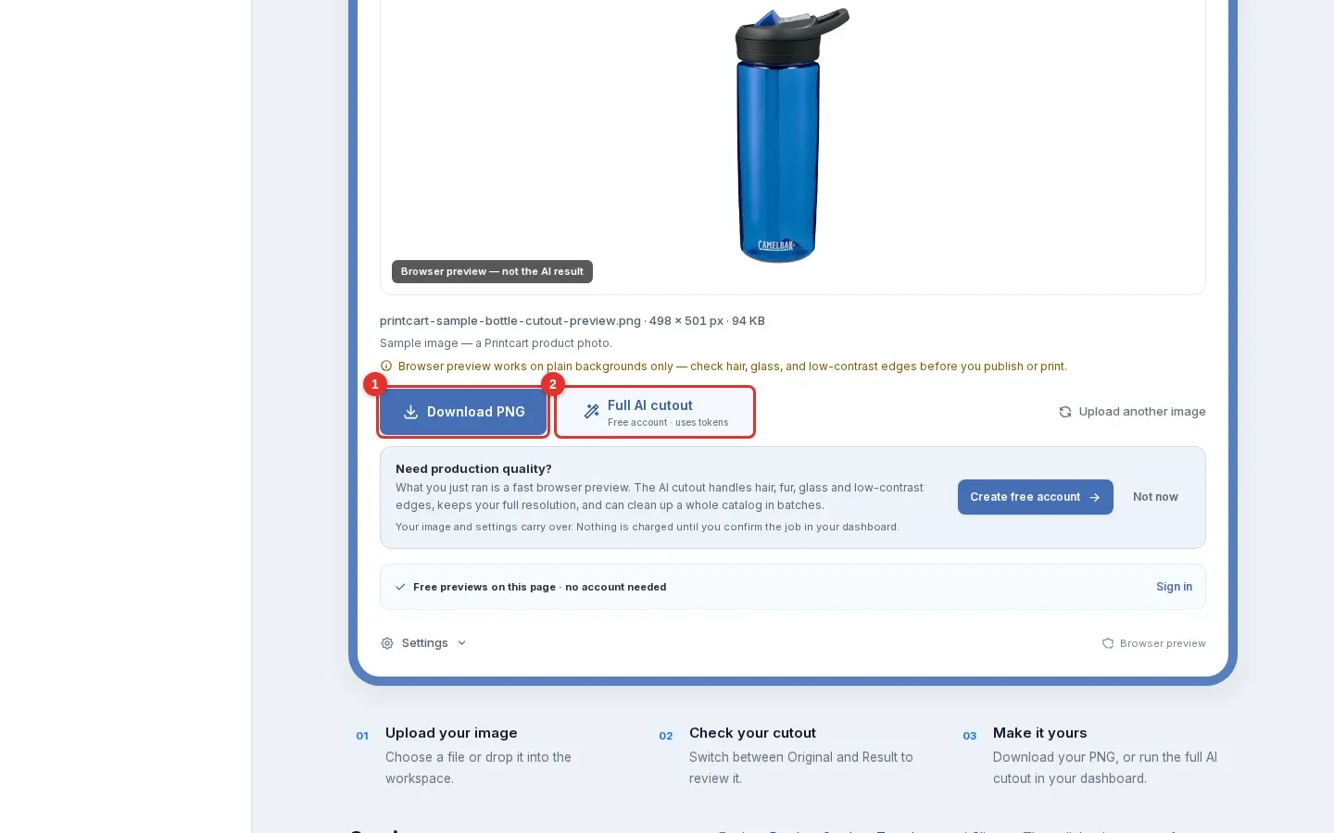
Task: Click the chevron next to Settings
Action: [461, 643]
